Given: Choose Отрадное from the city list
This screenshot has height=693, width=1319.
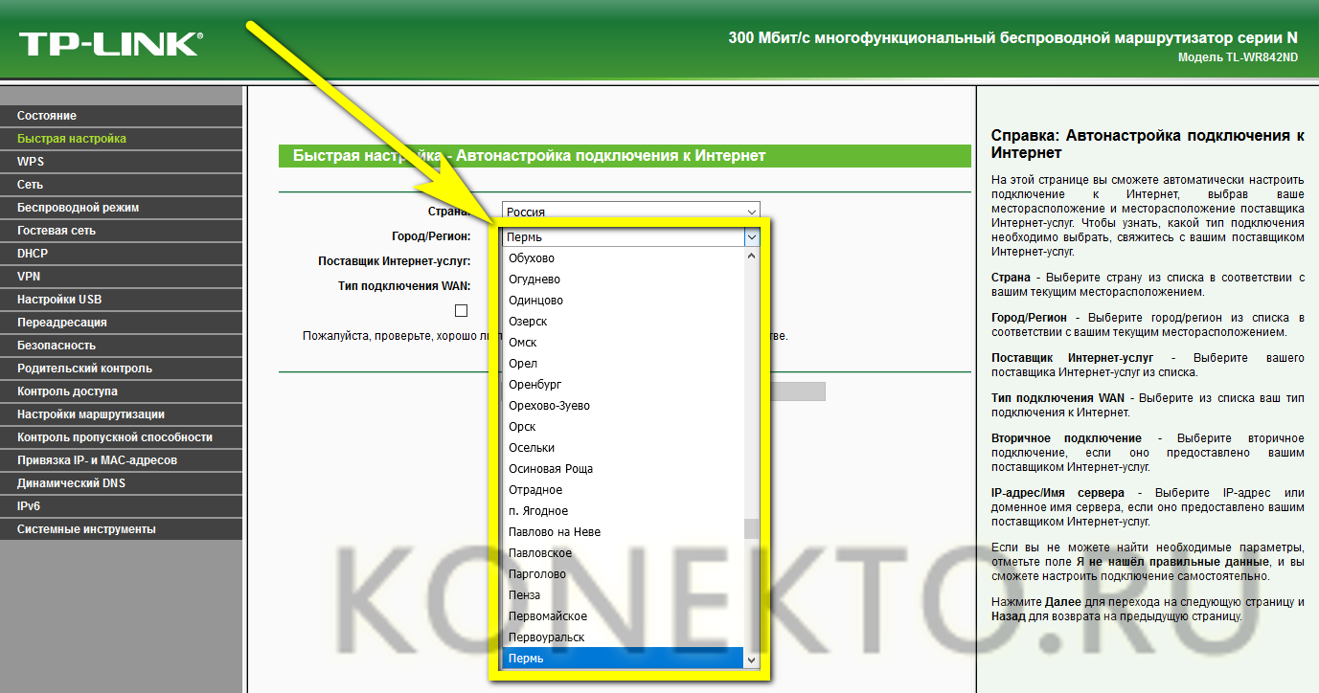Looking at the screenshot, I should (623, 490).
